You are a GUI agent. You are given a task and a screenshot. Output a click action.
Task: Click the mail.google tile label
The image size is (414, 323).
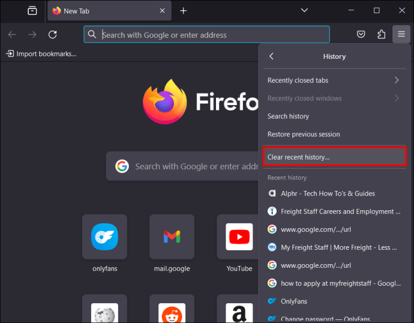click(x=172, y=268)
